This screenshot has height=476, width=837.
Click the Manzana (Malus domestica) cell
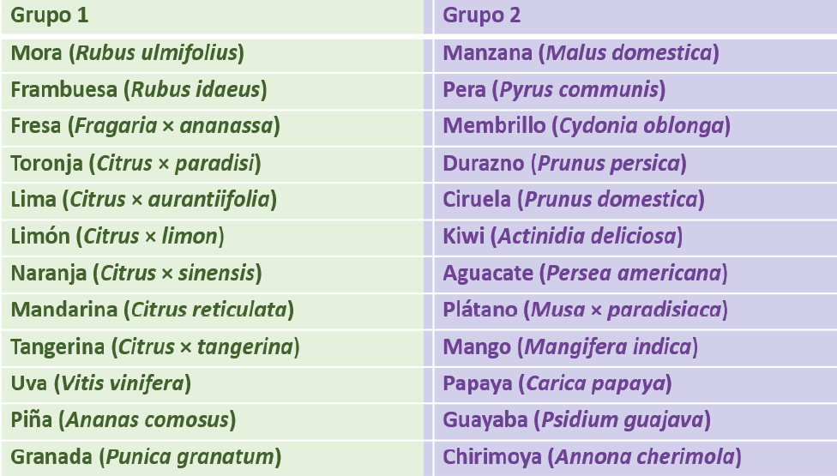(x=635, y=55)
